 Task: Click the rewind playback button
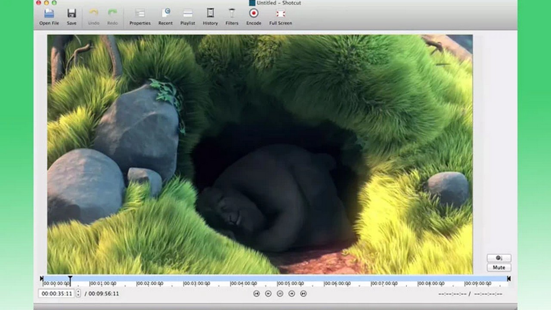point(268,294)
